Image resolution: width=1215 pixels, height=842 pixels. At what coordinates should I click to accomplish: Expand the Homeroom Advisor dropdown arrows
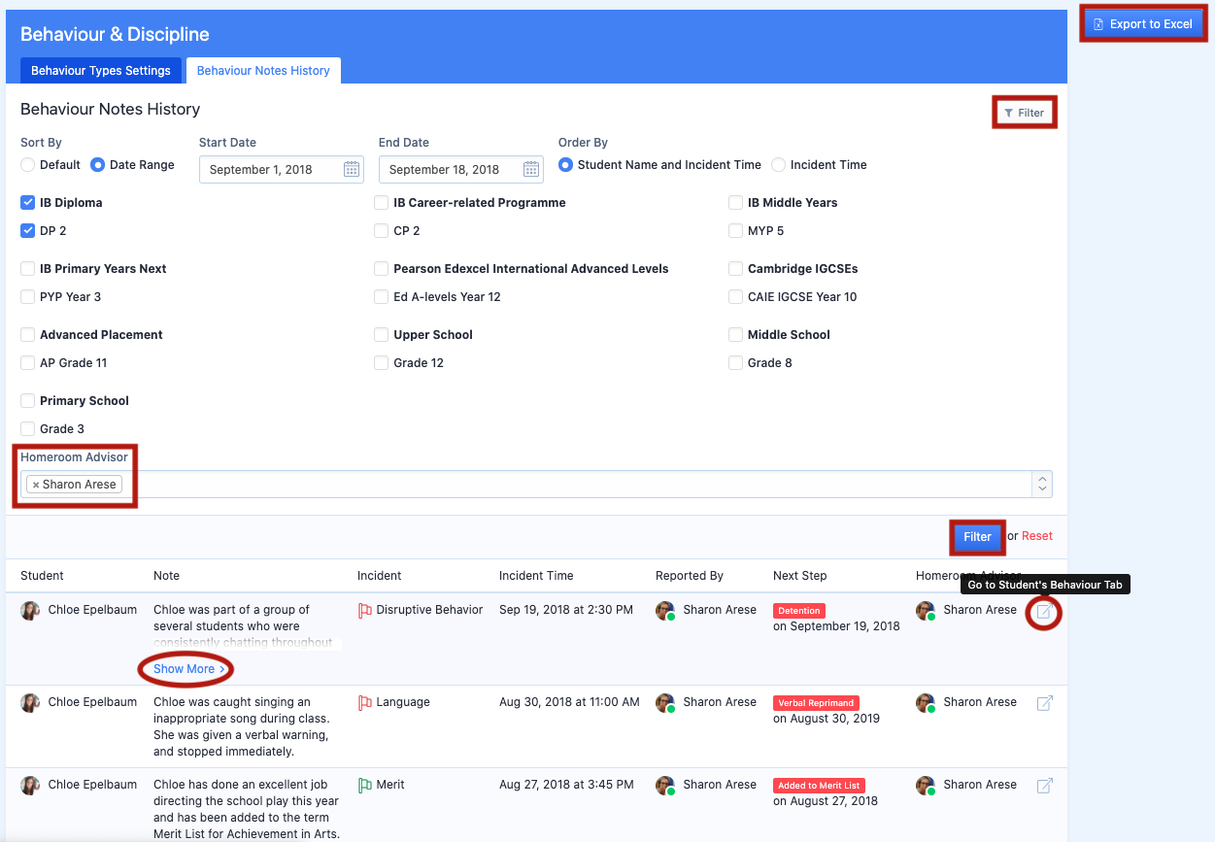click(1042, 484)
